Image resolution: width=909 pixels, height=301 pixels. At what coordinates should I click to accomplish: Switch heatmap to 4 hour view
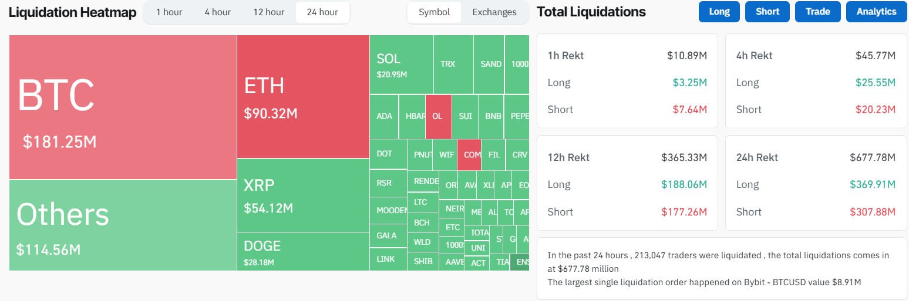point(217,12)
